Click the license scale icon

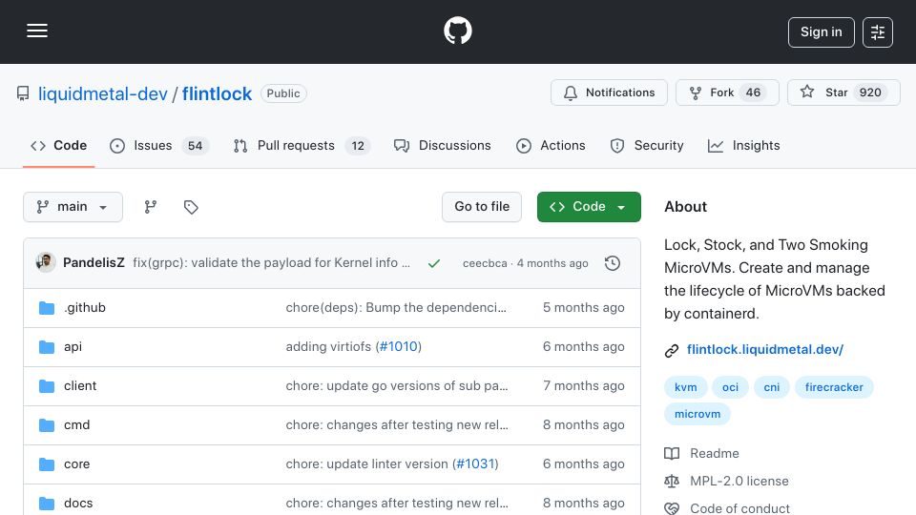click(x=672, y=481)
